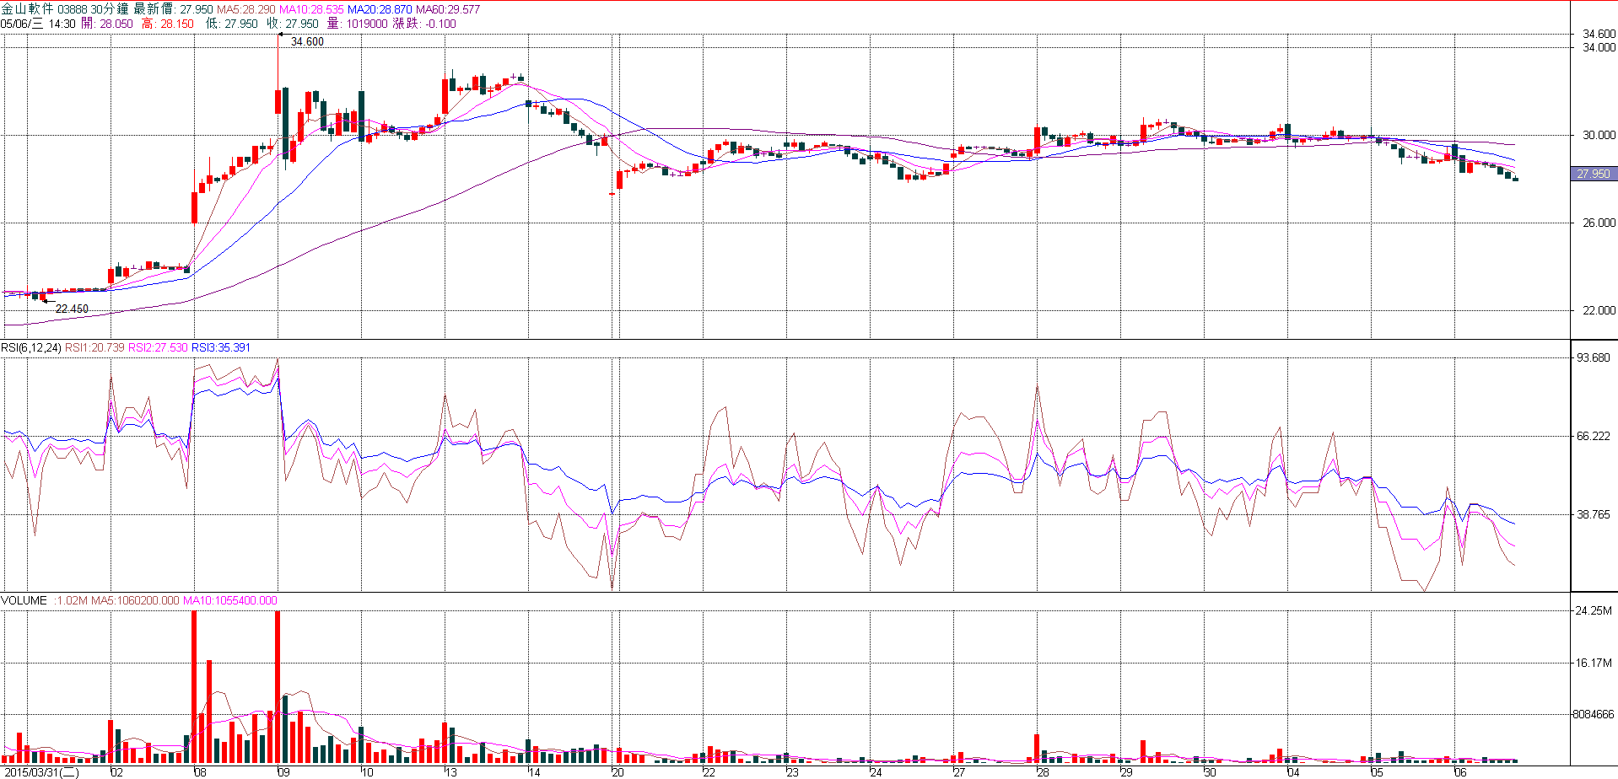
Task: Select the 13 date marker on time axis
Action: tap(450, 772)
